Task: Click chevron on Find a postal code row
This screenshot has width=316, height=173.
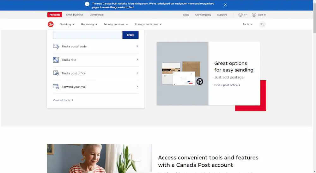Action: pyautogui.click(x=137, y=46)
